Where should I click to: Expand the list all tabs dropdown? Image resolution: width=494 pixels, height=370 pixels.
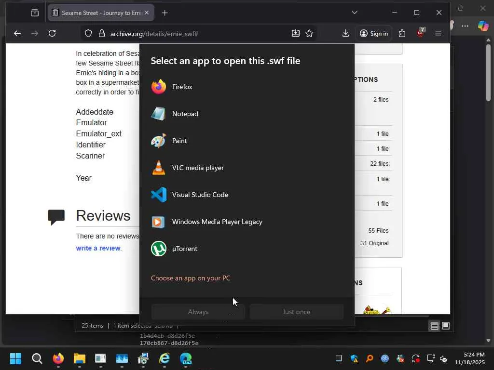355,12
